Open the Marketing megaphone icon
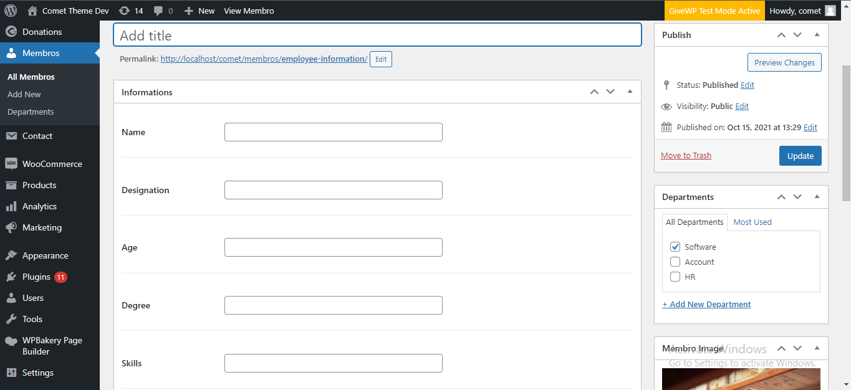 11,227
